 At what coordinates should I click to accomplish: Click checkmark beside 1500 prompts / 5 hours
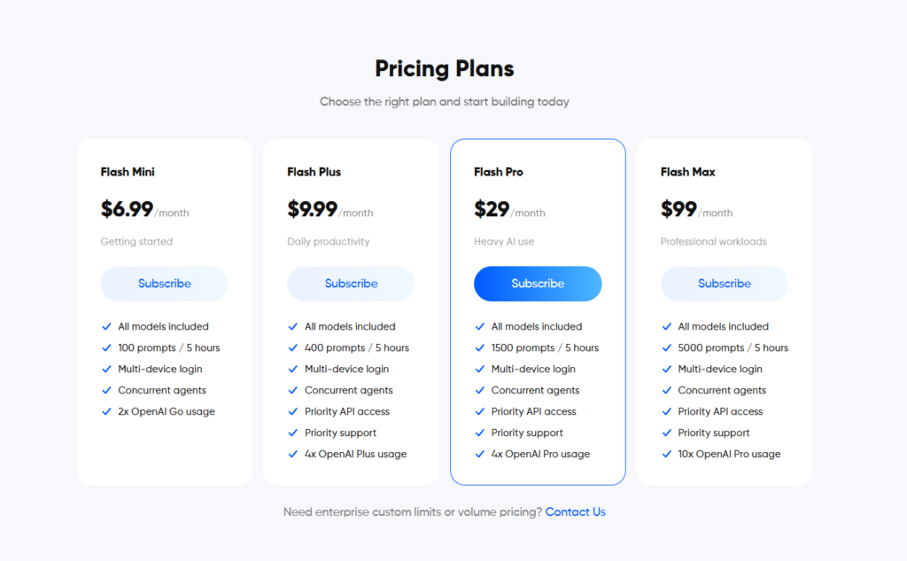click(480, 348)
